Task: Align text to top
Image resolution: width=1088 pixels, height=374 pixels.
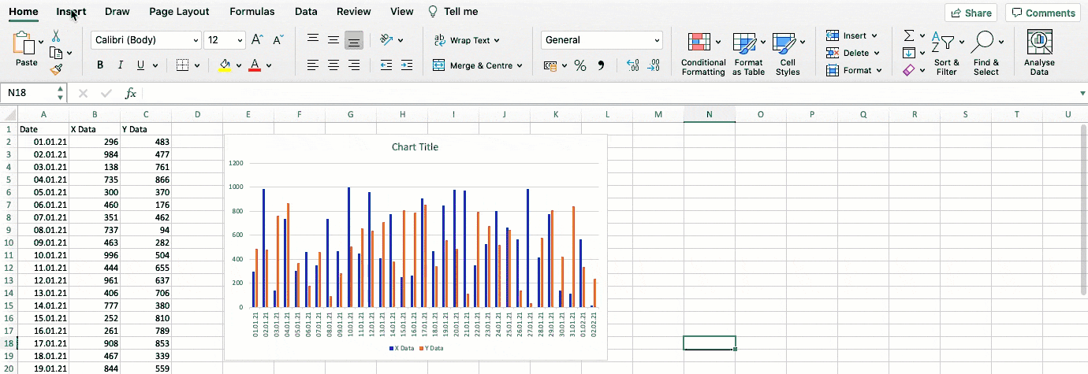Action: (x=313, y=40)
